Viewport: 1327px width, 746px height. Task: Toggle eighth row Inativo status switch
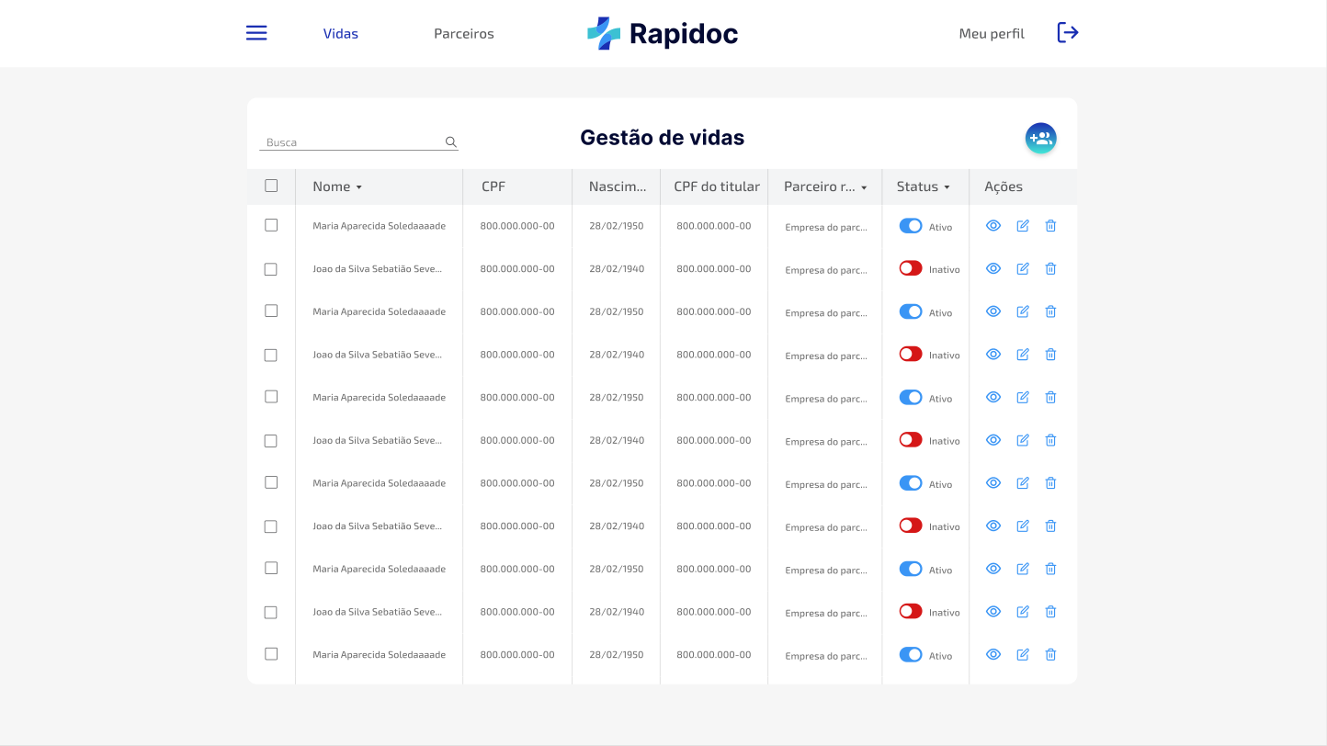(x=911, y=526)
